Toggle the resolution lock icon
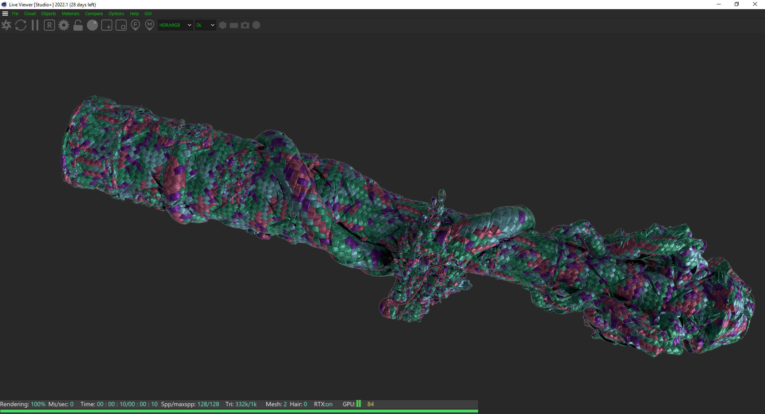 click(x=78, y=25)
